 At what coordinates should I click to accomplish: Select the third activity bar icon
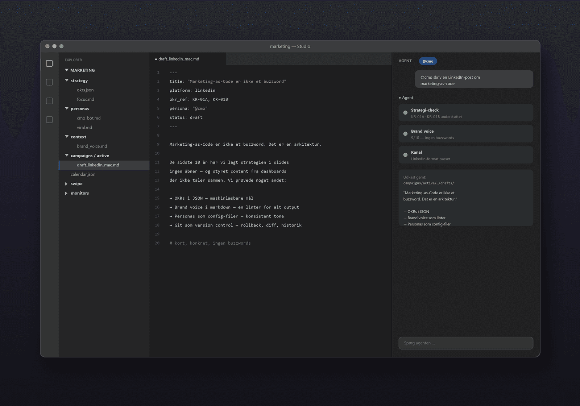tap(49, 101)
